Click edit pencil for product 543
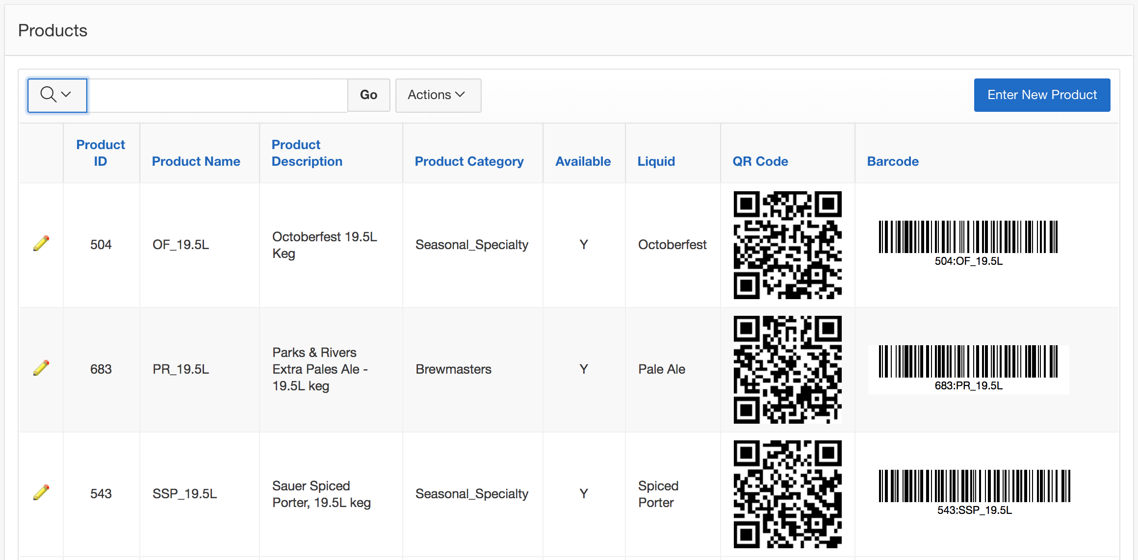The image size is (1138, 560). point(41,492)
